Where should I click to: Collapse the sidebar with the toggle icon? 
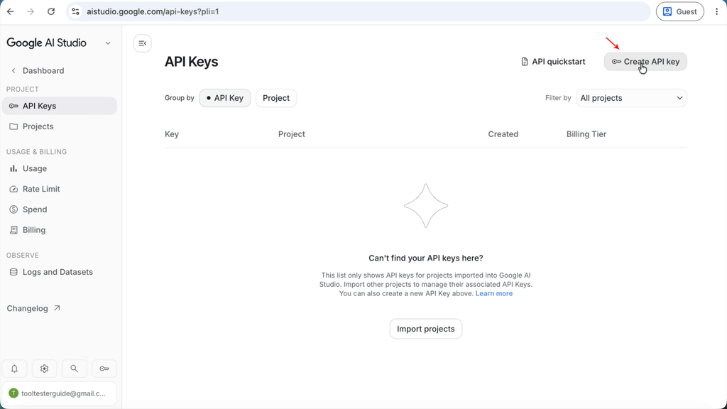142,43
